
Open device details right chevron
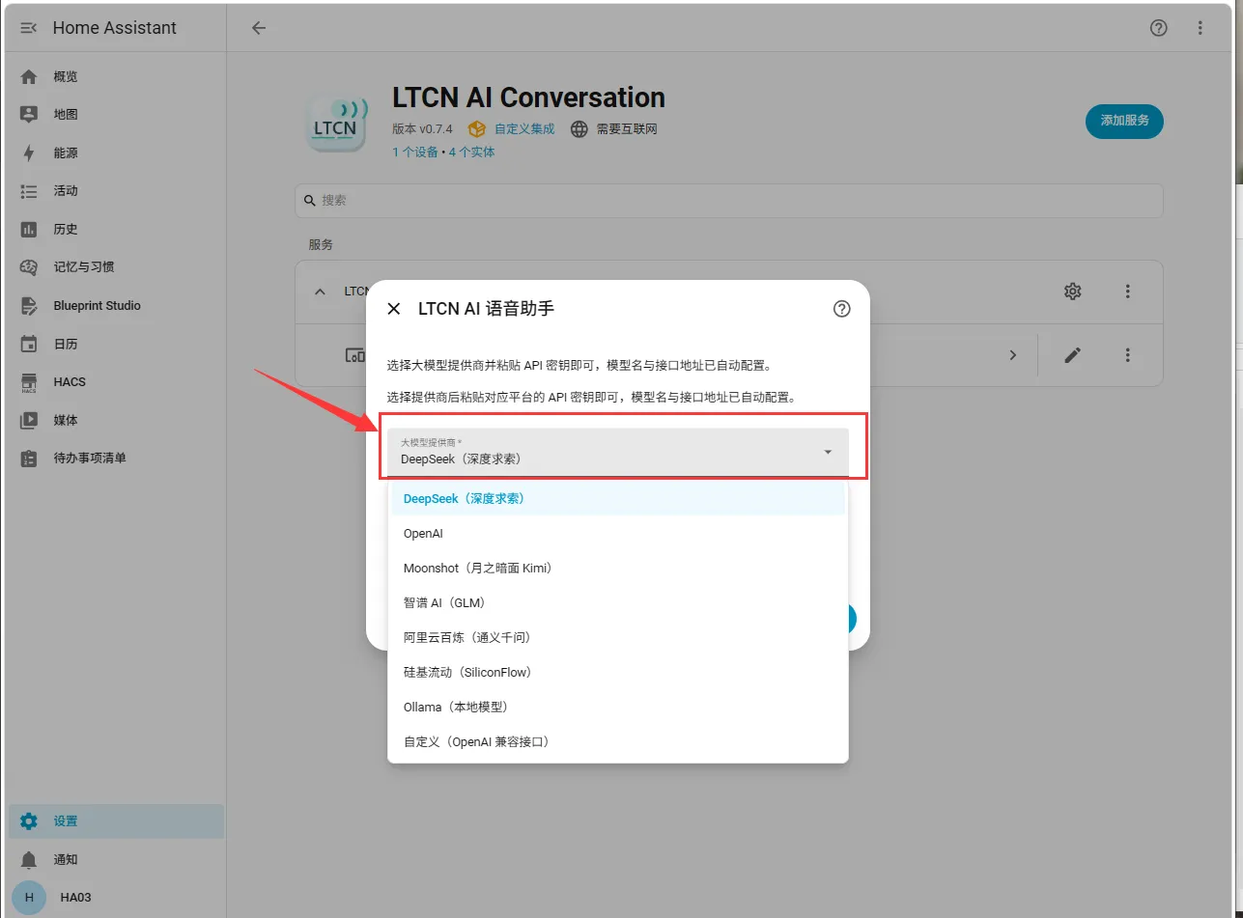pyautogui.click(x=1012, y=355)
